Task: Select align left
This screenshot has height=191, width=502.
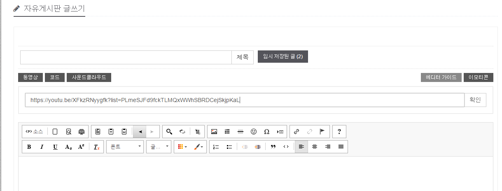Action: (x=301, y=147)
